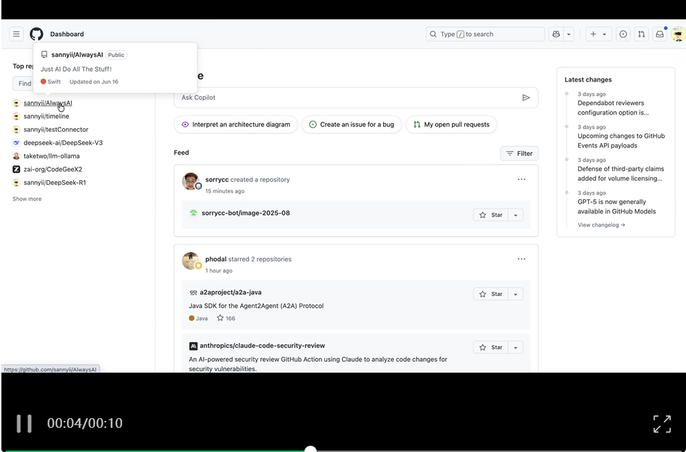This screenshot has width=686, height=452.
Task: Open the sannyii/testConnector repository
Action: point(56,130)
